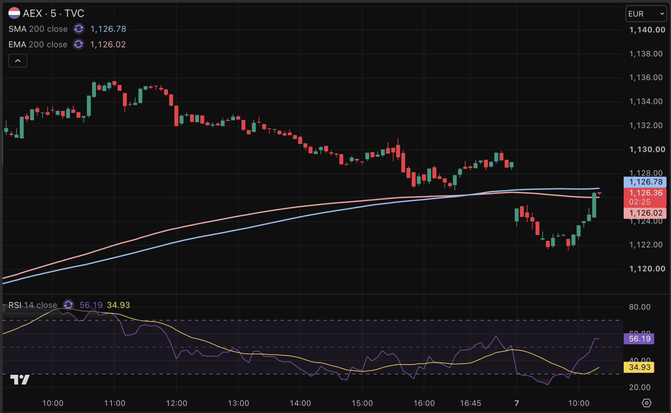Click the Netherlands flag symbol icon

14,13
